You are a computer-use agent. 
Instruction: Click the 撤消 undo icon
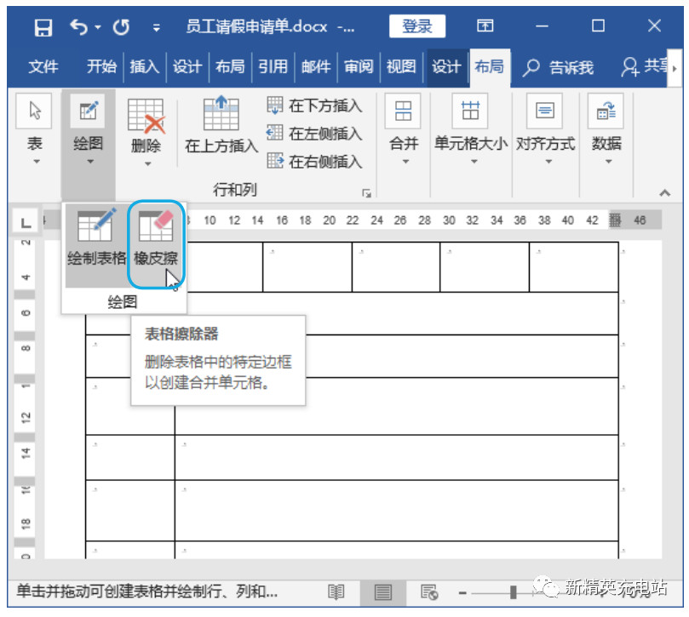(78, 26)
